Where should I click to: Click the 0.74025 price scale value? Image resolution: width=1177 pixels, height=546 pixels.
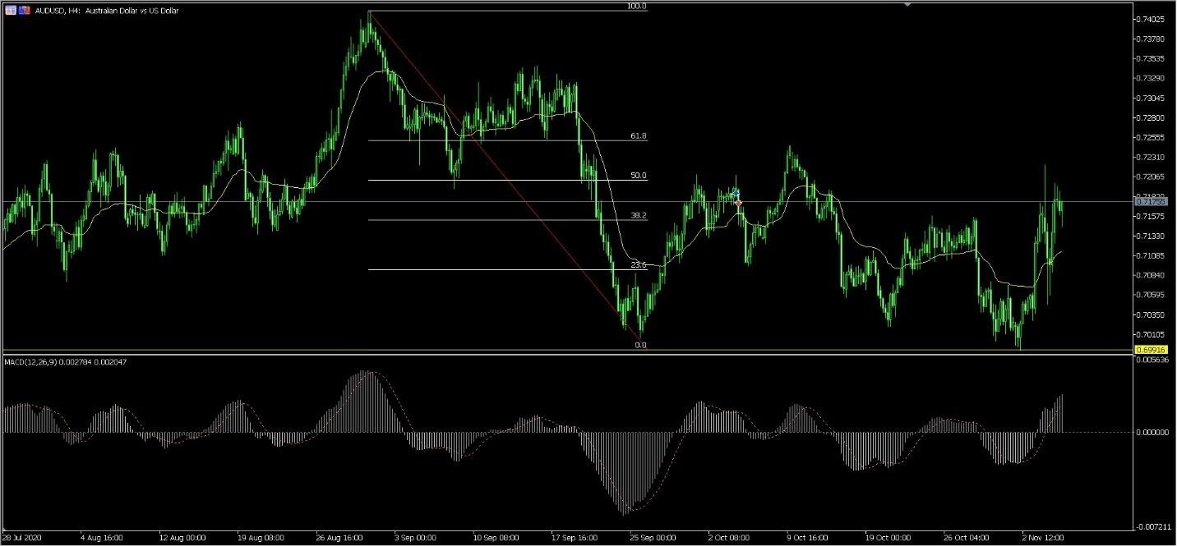(1152, 19)
